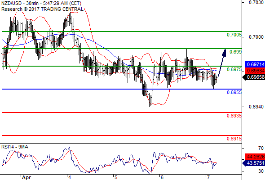Click the 0.7005 green resistance level label
The image size is (265, 180).
pos(234,35)
